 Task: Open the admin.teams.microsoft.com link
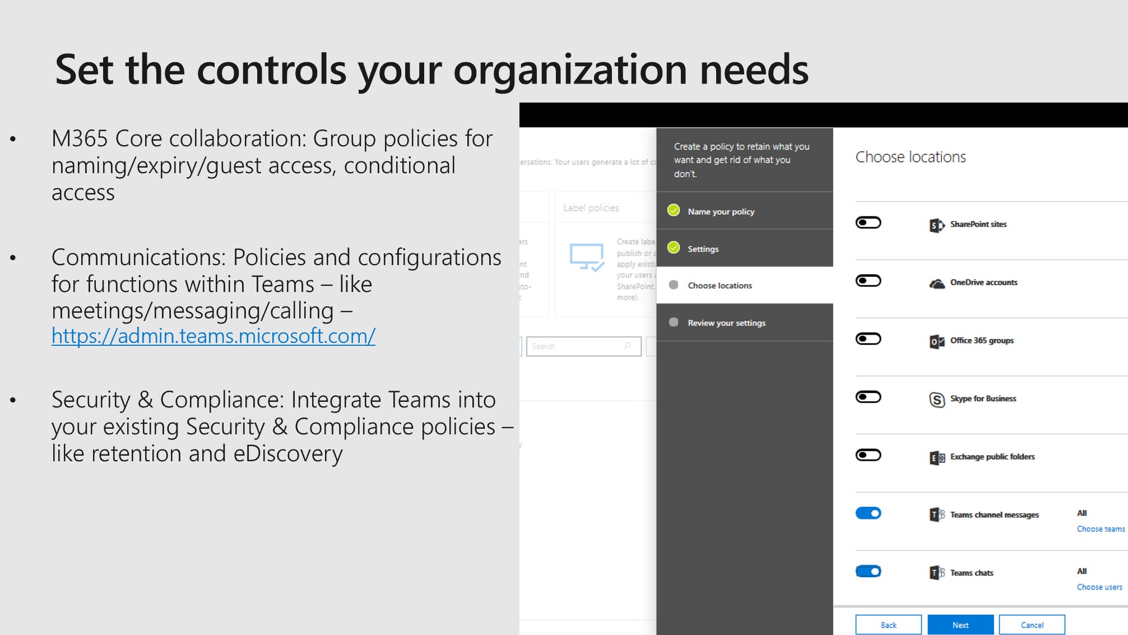tap(213, 336)
